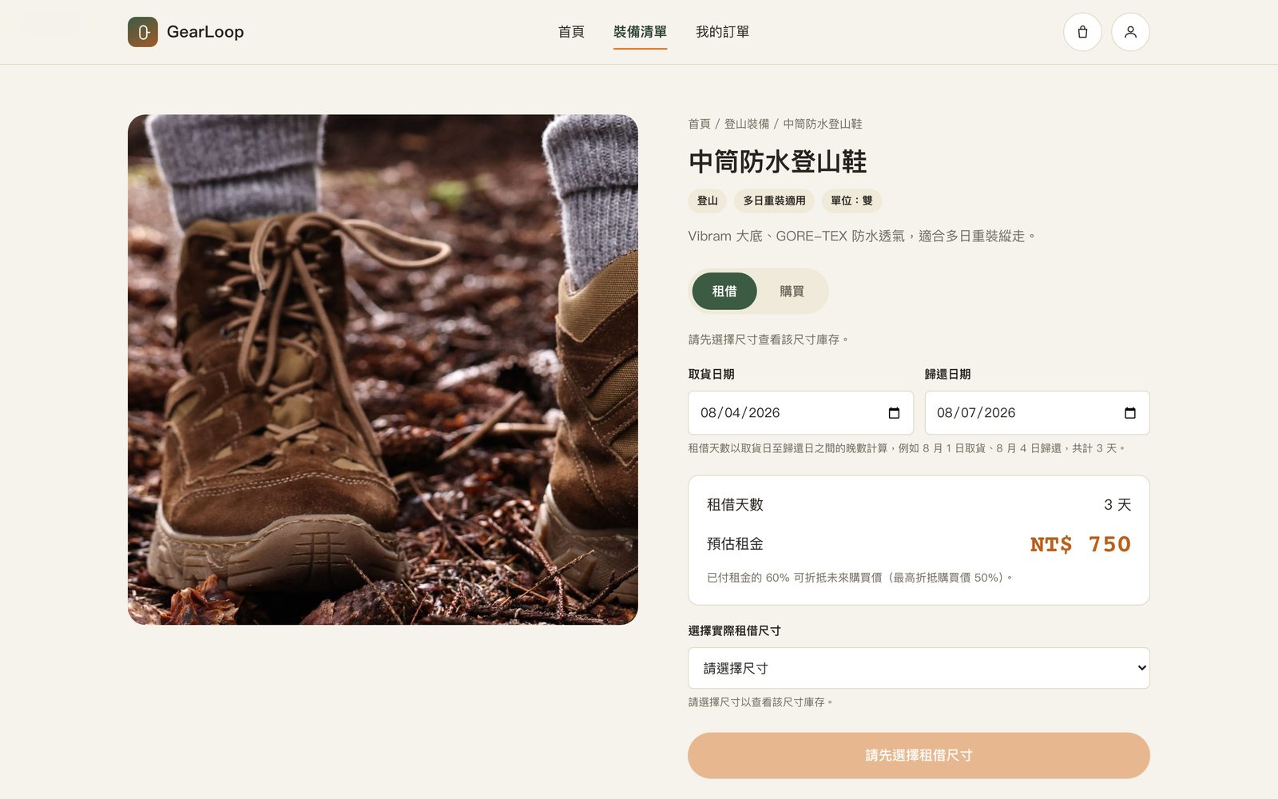Click the 中筒防水登山鞋 breadcrumb text
This screenshot has width=1278, height=799.
point(822,124)
